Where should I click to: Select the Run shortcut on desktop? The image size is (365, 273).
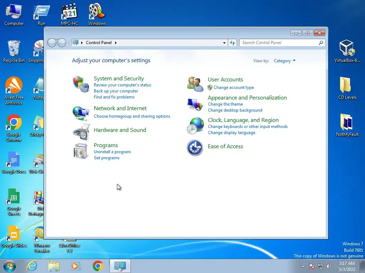pyautogui.click(x=41, y=15)
